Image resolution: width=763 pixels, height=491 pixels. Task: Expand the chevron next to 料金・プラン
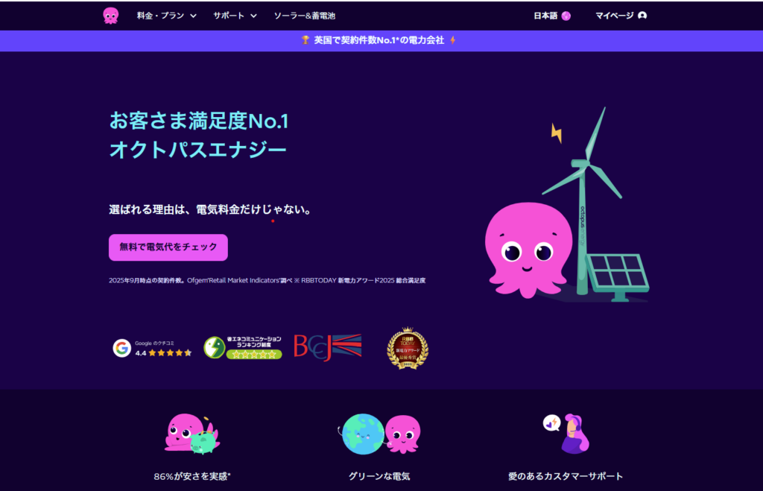coord(193,16)
